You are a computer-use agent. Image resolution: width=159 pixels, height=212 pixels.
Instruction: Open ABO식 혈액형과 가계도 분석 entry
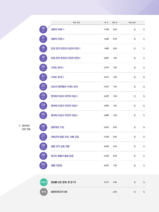pyautogui.click(x=65, y=87)
